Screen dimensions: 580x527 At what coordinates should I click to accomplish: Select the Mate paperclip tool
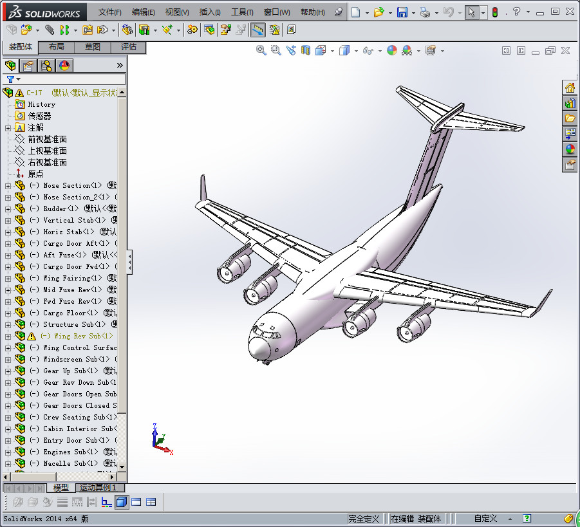pyautogui.click(x=50, y=29)
